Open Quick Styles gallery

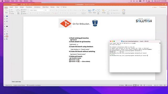[x=108, y=11]
